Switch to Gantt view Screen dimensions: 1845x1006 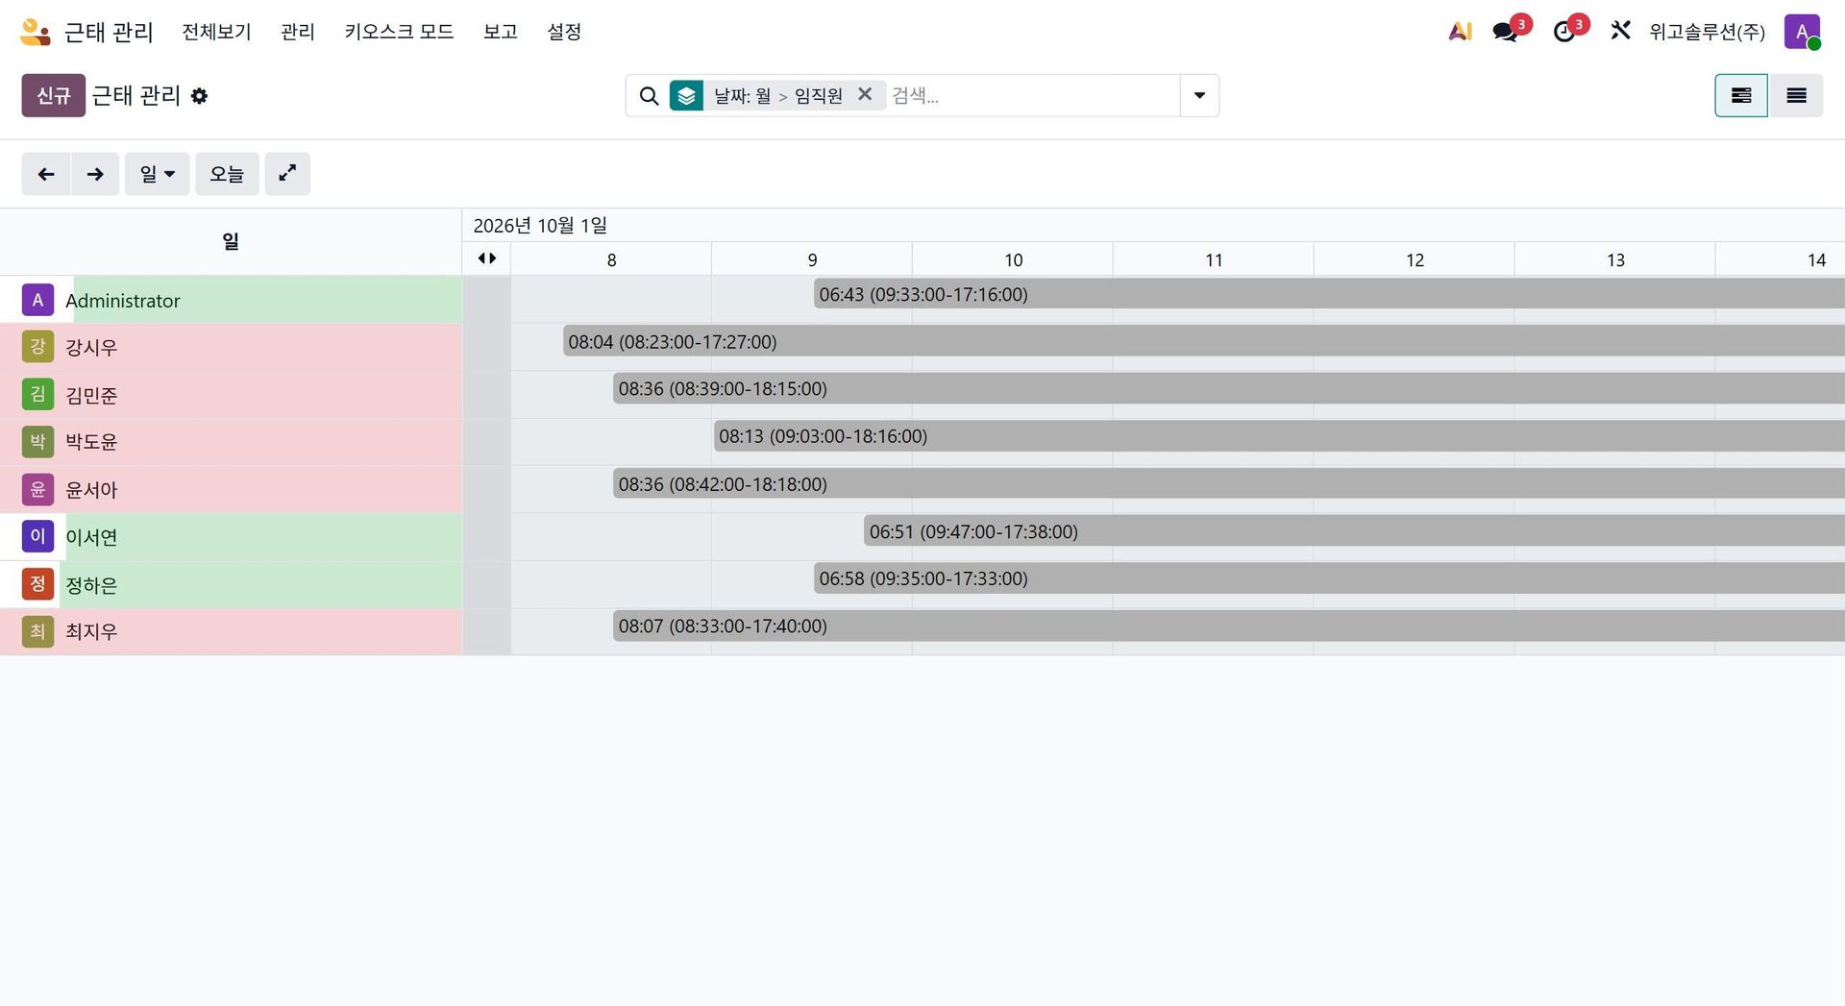[x=1741, y=95]
